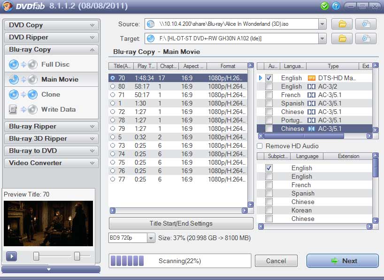Open the Target drive dropdown

pos(323,38)
